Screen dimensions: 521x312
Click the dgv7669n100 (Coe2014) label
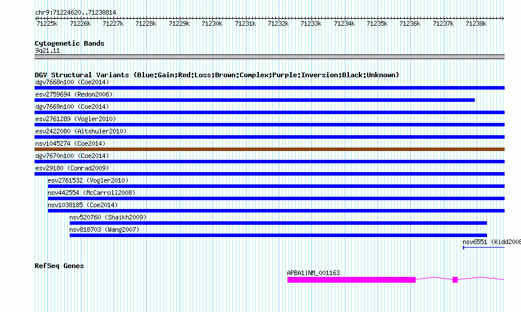[72, 107]
